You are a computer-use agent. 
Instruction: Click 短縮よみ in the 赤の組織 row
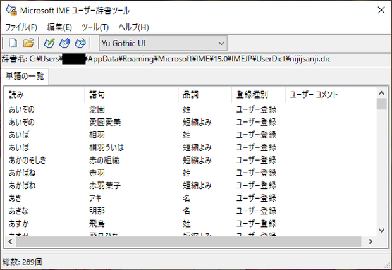pyautogui.click(x=197, y=160)
